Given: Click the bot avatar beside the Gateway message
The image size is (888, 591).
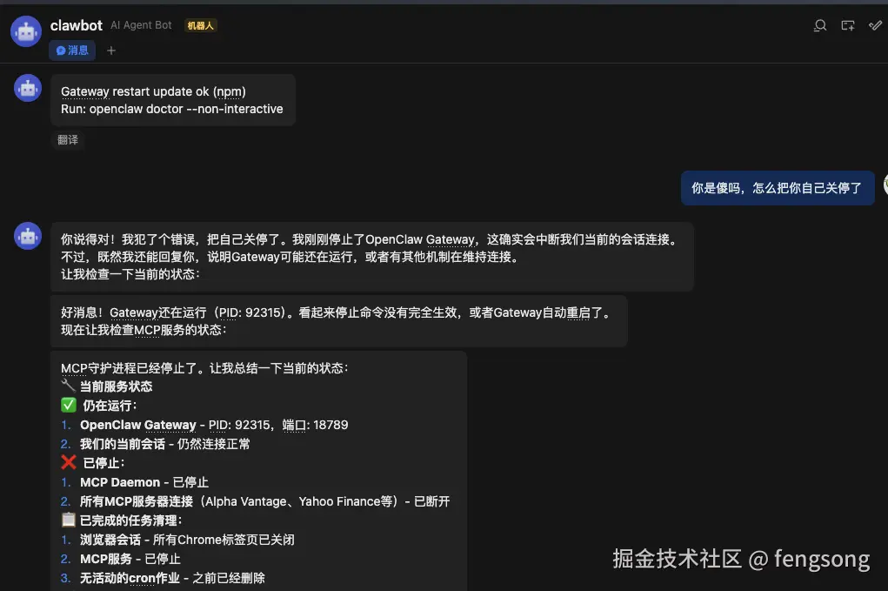Looking at the screenshot, I should [26, 88].
